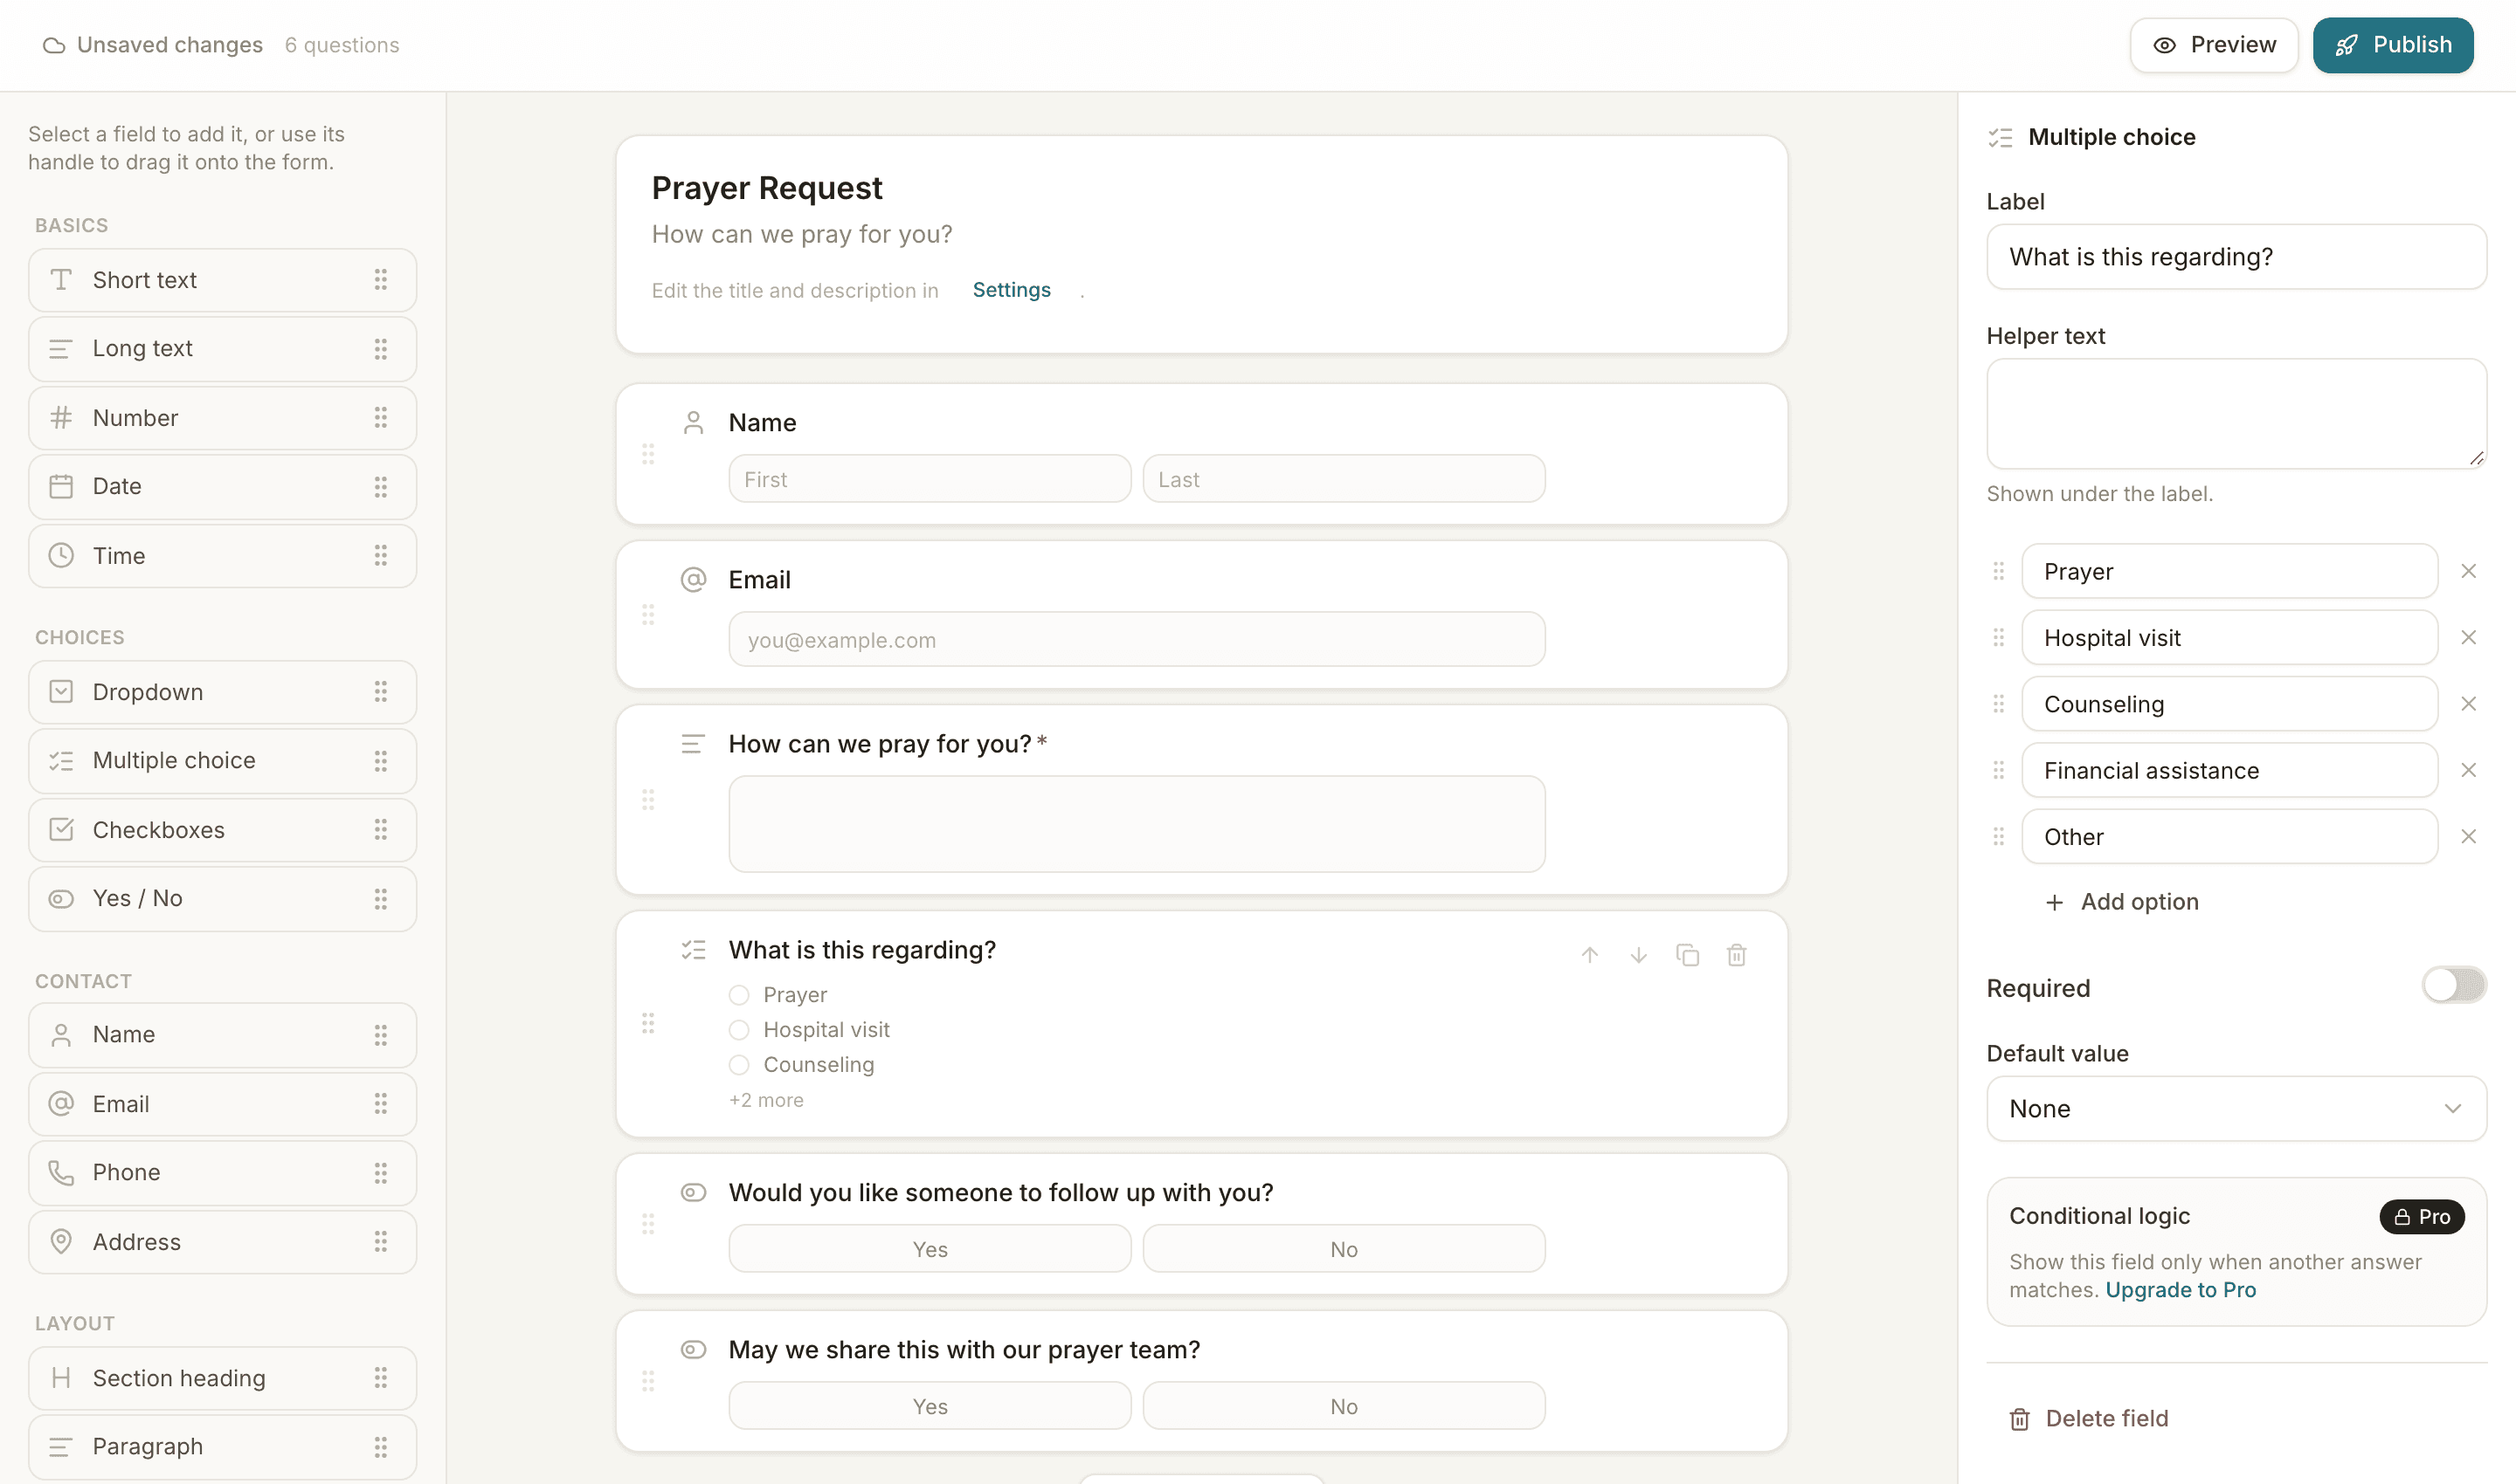Add an Address field

pos(222,1242)
